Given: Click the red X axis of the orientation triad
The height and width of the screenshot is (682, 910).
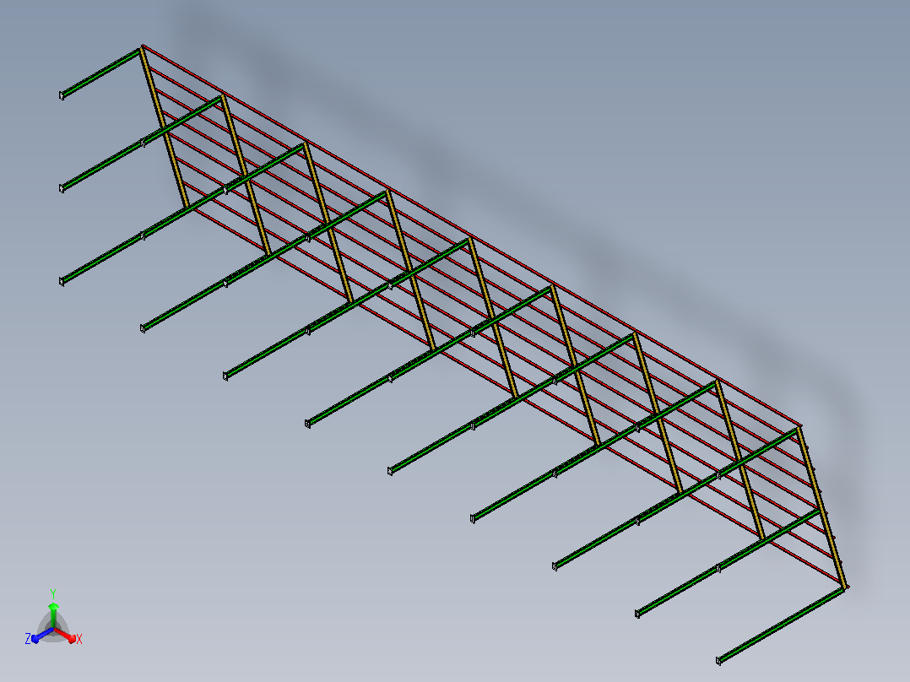Looking at the screenshot, I should pyautogui.click(x=66, y=635).
